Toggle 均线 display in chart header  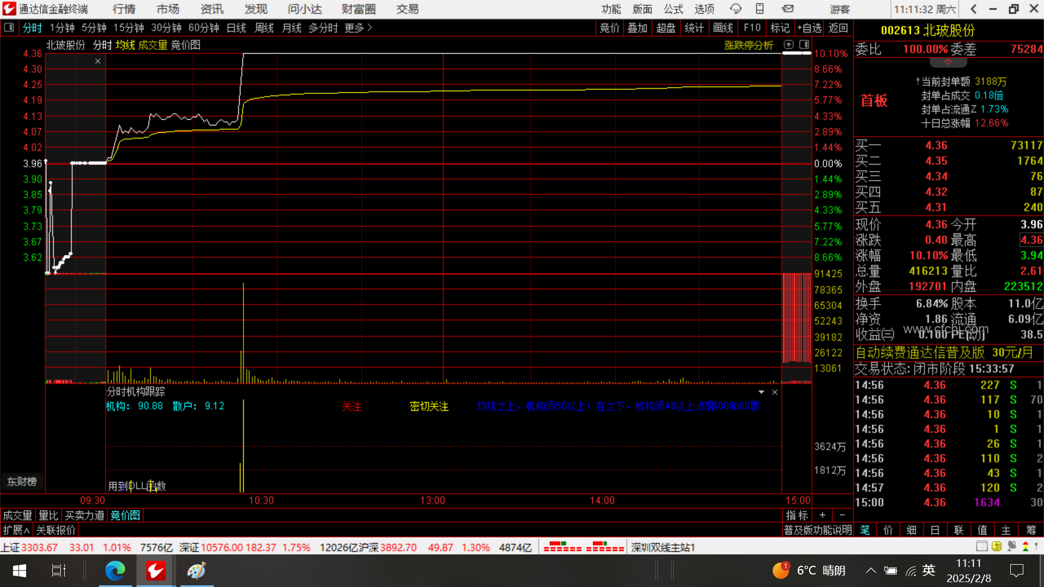(x=125, y=45)
